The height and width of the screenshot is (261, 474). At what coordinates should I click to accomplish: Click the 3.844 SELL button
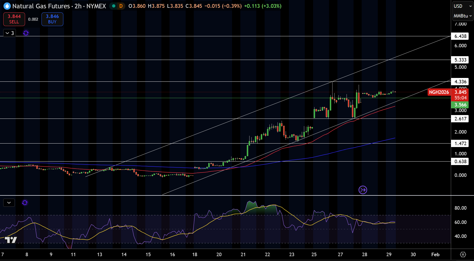tap(14, 19)
